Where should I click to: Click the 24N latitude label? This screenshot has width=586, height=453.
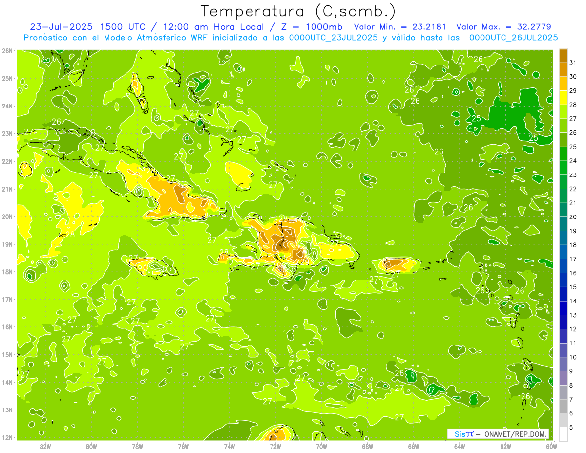[x=7, y=106]
